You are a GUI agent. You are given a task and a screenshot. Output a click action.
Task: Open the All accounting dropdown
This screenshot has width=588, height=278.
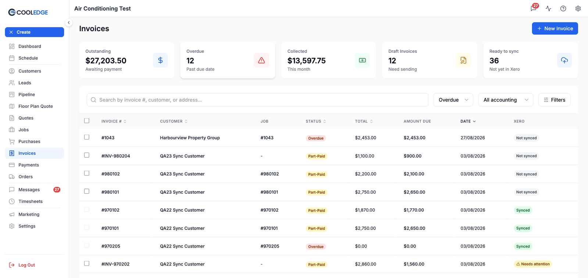pyautogui.click(x=506, y=100)
